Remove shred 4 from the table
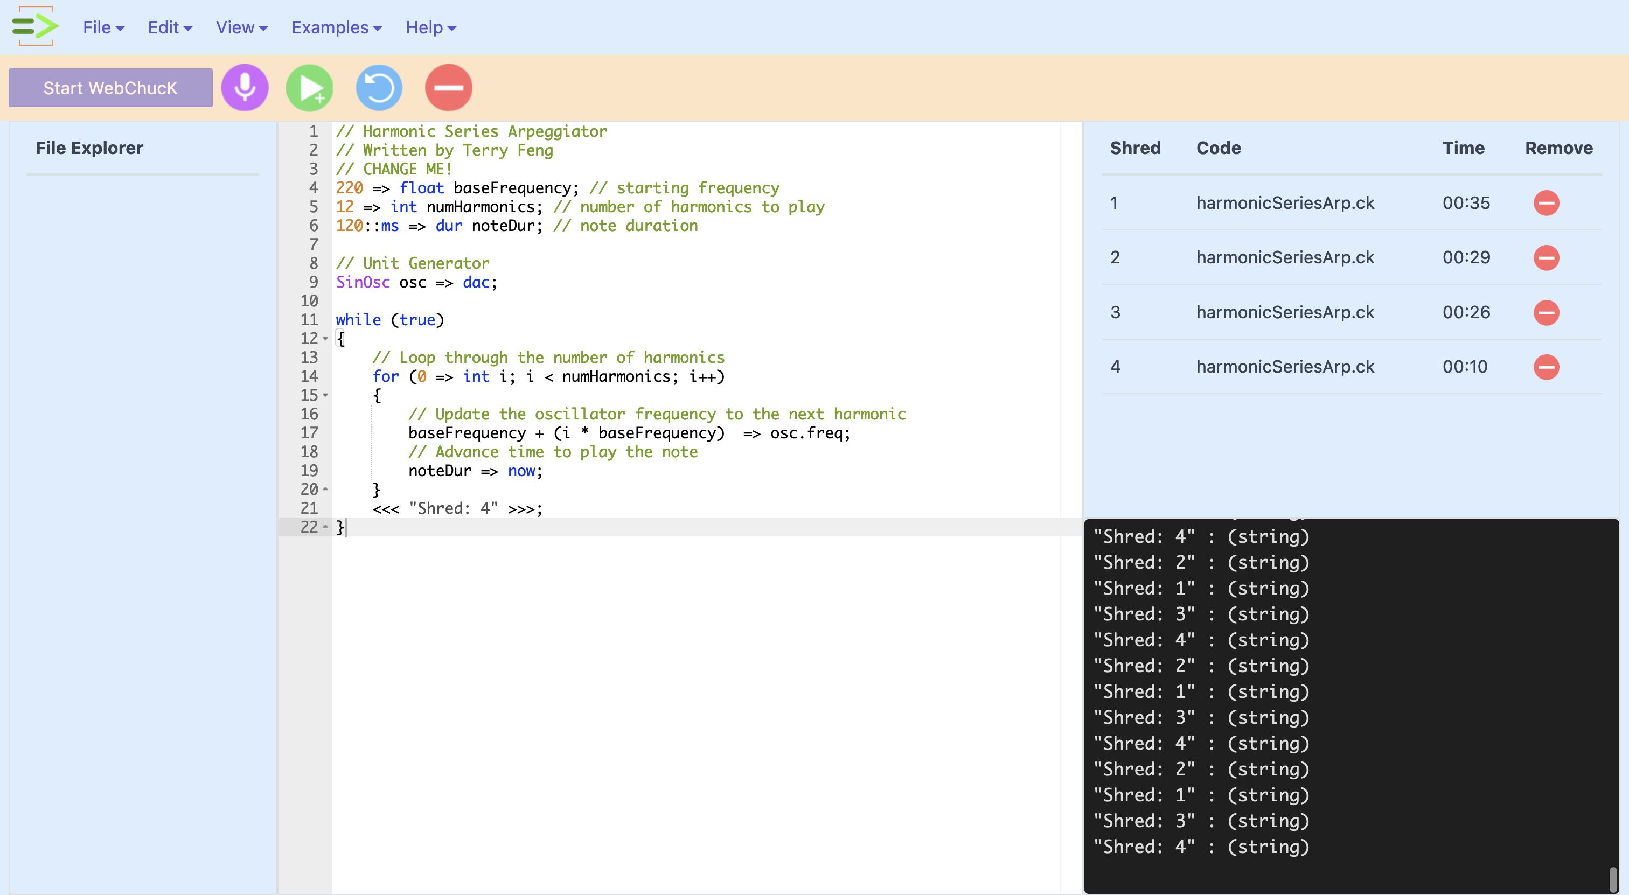The image size is (1629, 895). (1546, 367)
